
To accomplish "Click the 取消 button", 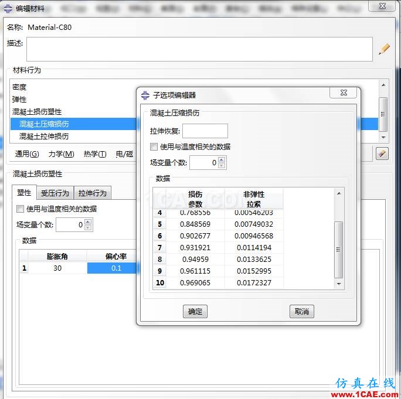I will click(302, 311).
